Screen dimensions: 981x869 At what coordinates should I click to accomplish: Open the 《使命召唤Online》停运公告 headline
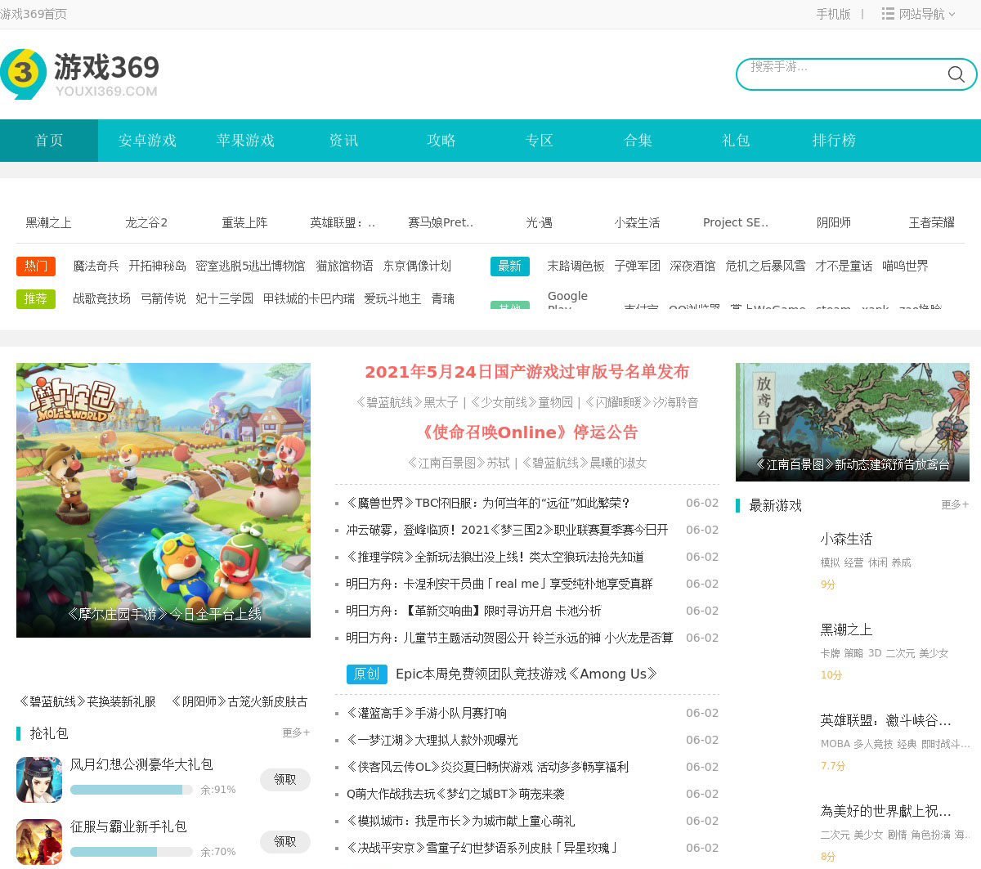coord(529,432)
